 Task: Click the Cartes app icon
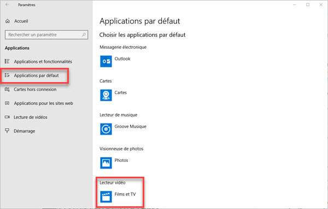pyautogui.click(x=106, y=95)
